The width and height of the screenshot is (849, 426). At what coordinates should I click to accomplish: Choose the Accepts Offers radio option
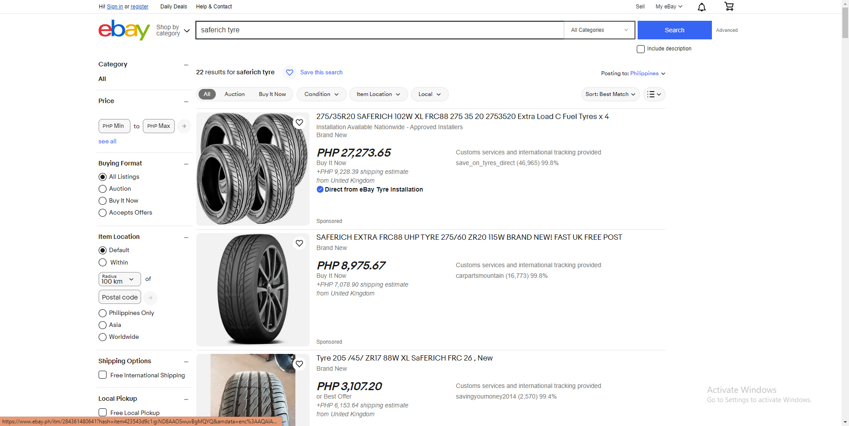point(103,213)
